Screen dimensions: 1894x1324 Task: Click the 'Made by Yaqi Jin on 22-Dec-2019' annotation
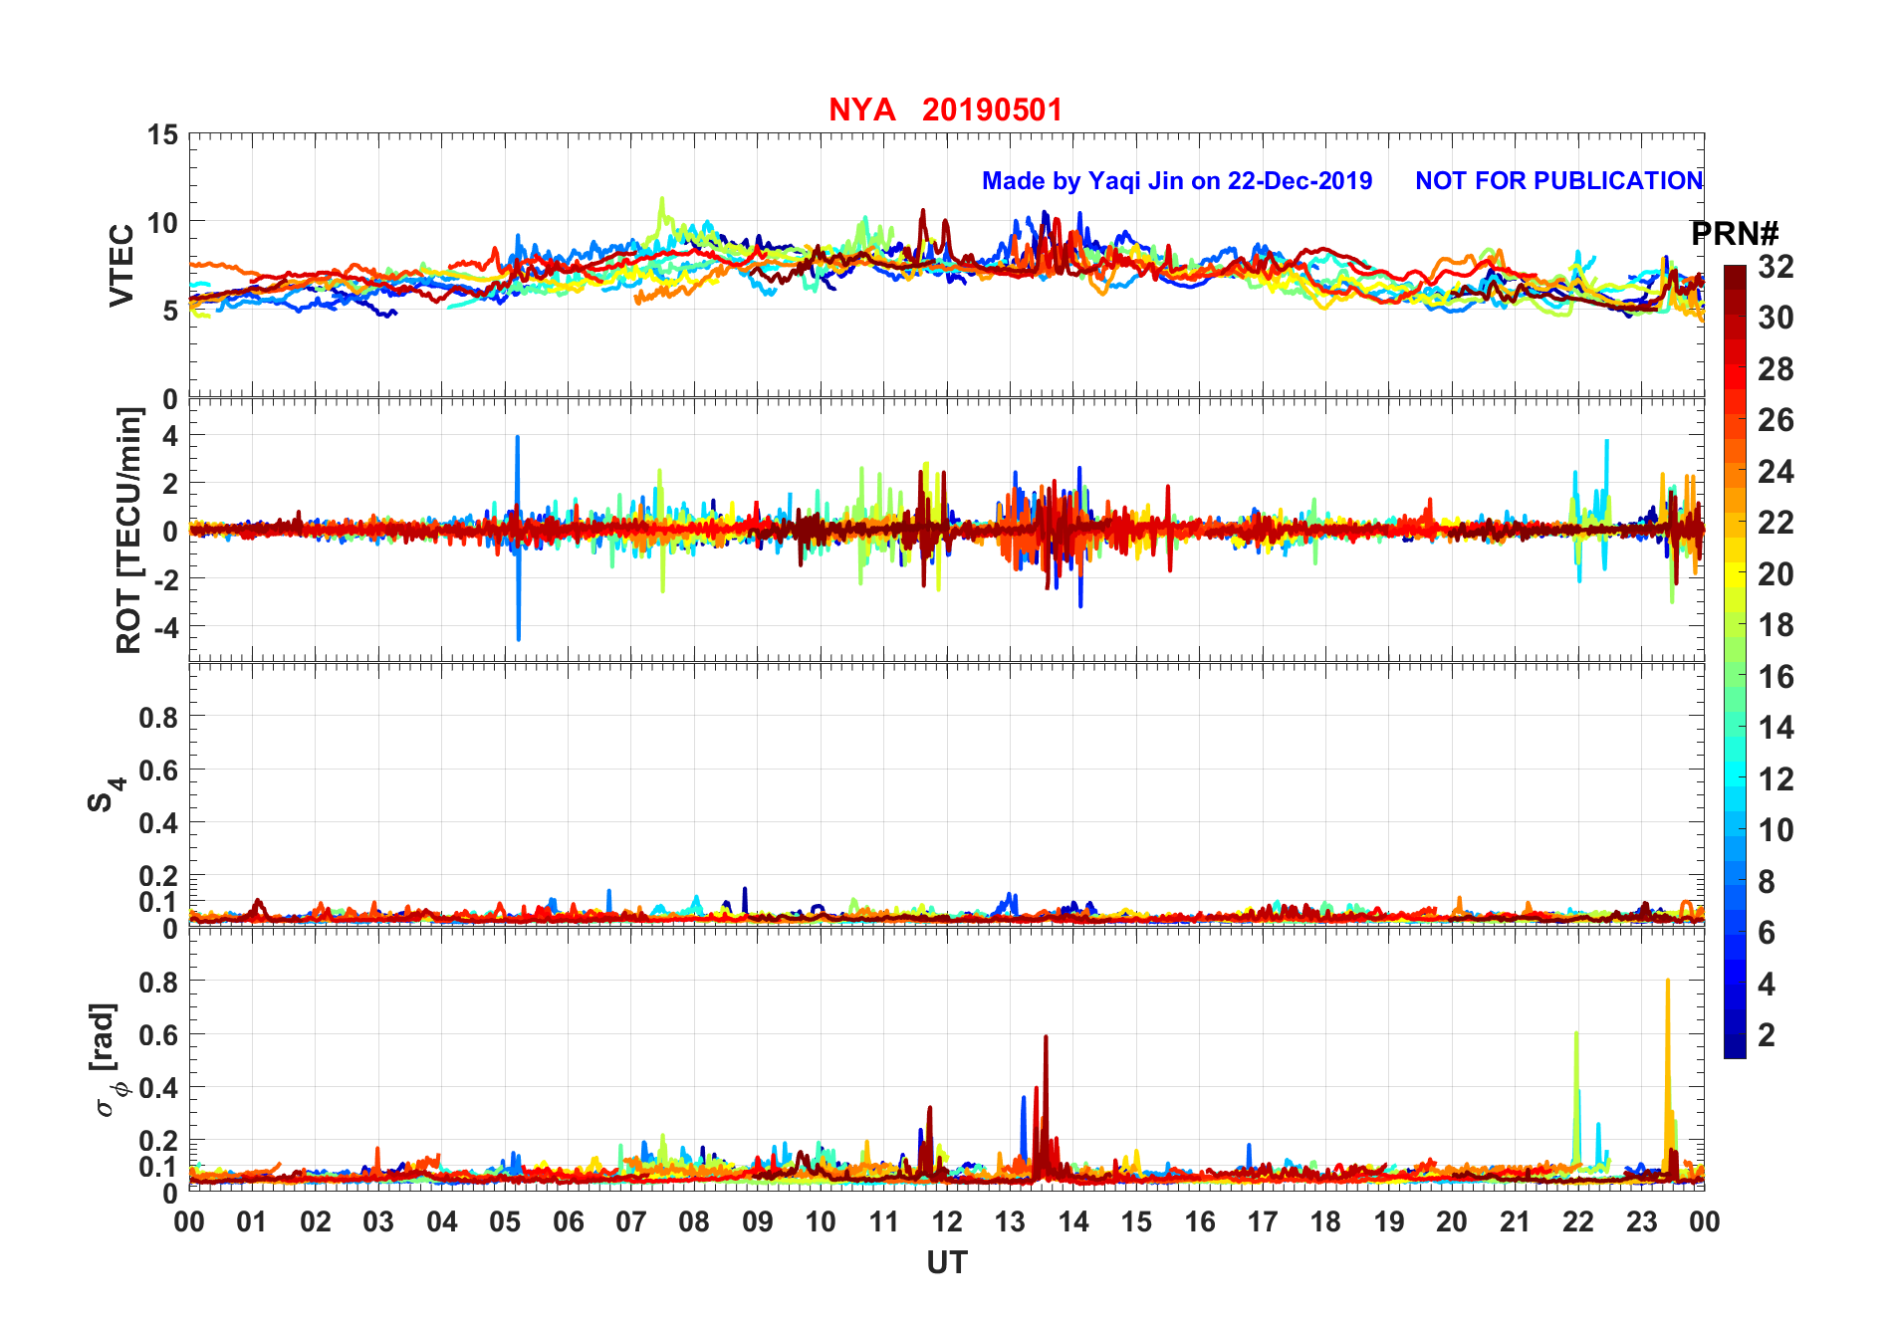pyautogui.click(x=1177, y=180)
